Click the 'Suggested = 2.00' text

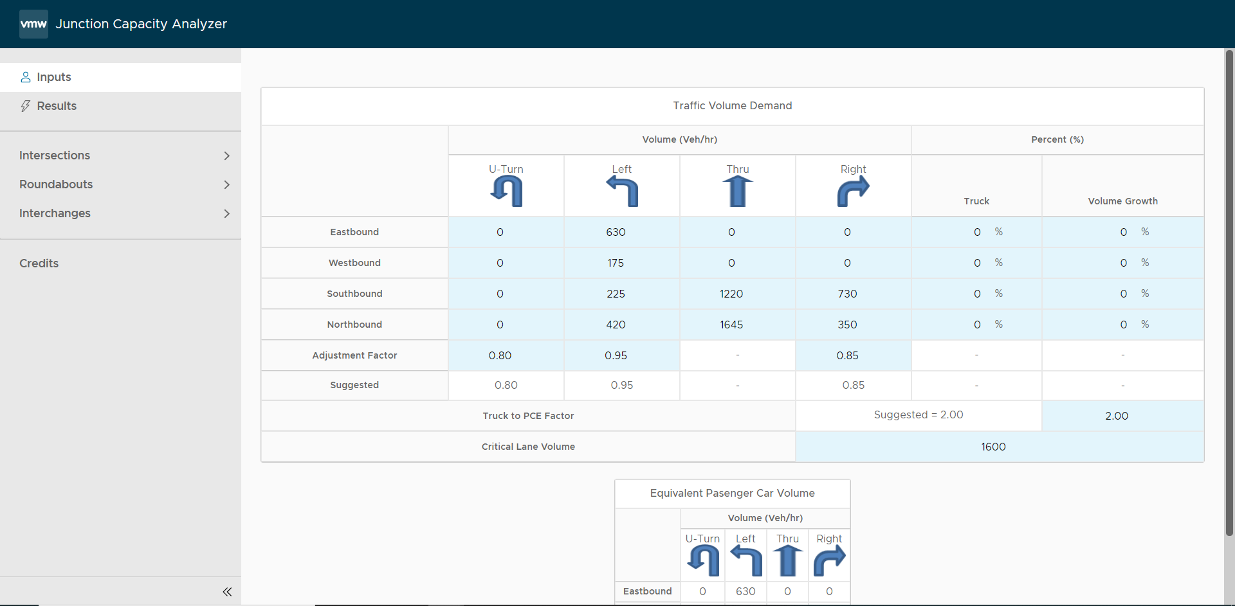tap(919, 415)
